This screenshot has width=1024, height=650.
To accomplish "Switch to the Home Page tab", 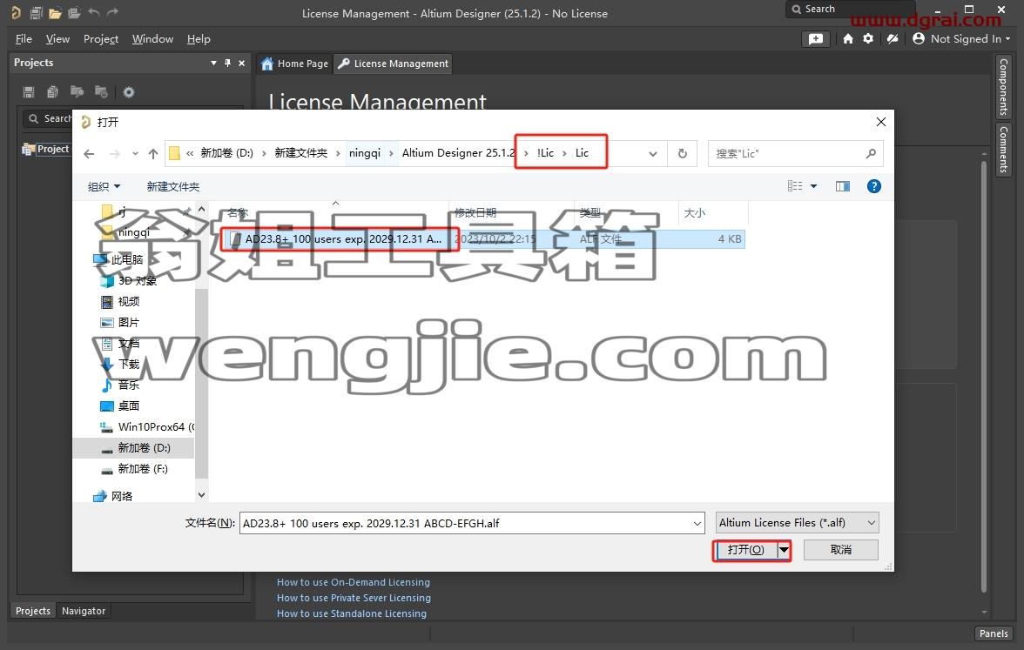I will click(294, 64).
